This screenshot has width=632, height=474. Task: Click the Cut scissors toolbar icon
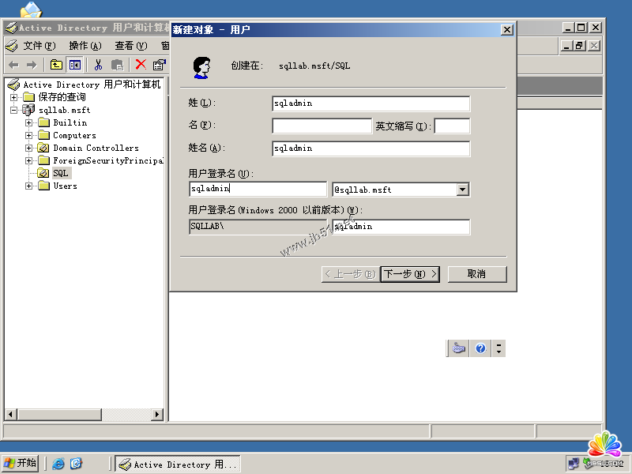coord(99,65)
